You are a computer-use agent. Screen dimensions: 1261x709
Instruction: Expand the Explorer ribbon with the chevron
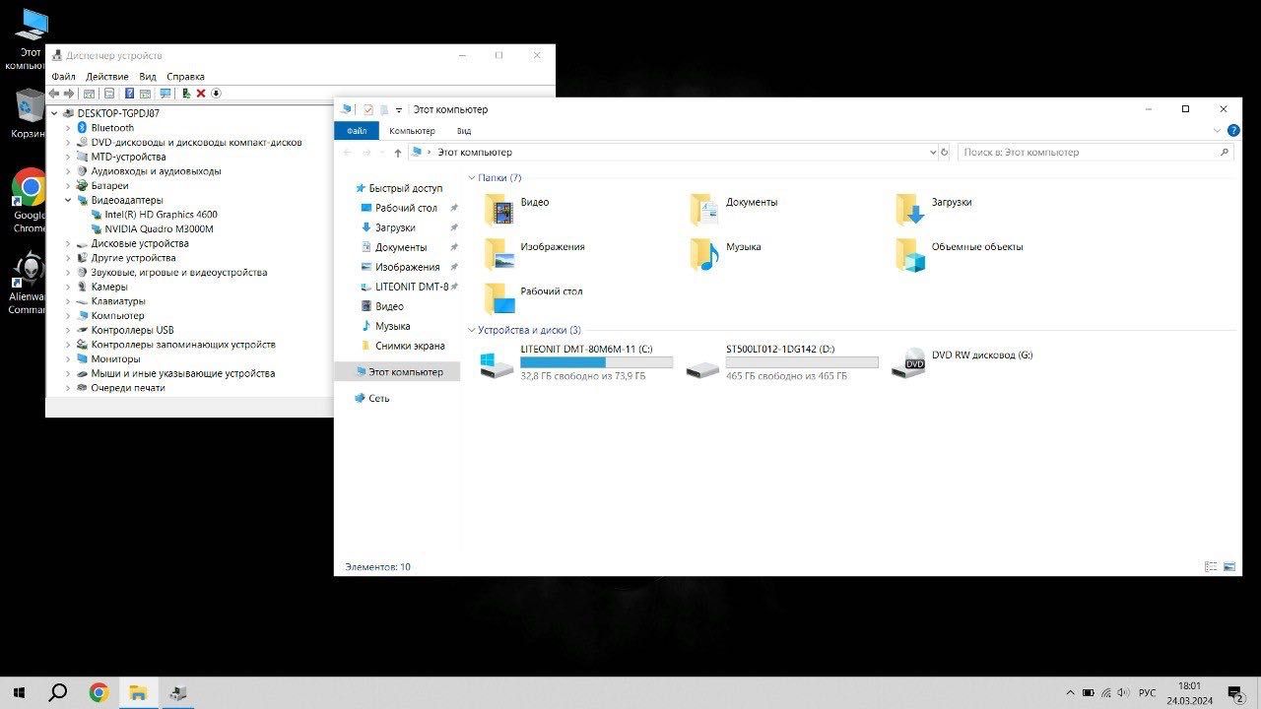click(1218, 131)
